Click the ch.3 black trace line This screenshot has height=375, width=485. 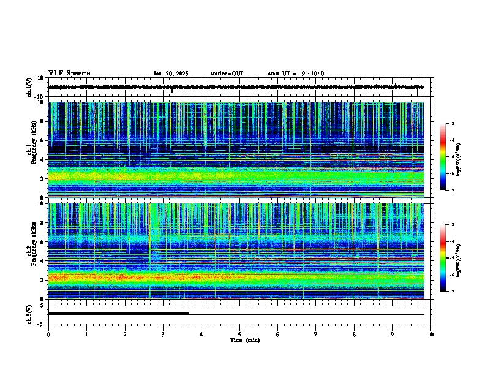click(236, 314)
